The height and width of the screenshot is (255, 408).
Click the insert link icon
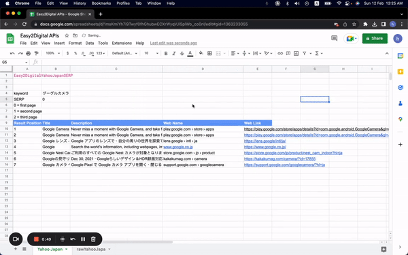coord(280,53)
